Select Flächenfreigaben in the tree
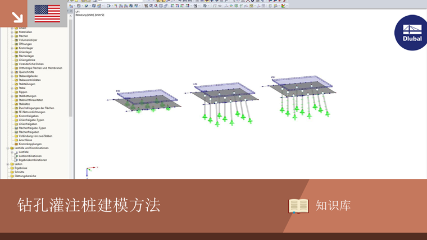The image size is (427, 240). click(29, 132)
